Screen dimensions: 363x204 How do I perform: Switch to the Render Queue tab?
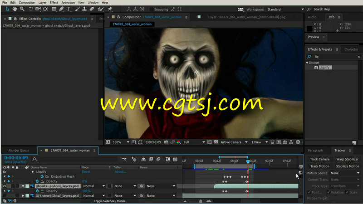pyautogui.click(x=19, y=151)
